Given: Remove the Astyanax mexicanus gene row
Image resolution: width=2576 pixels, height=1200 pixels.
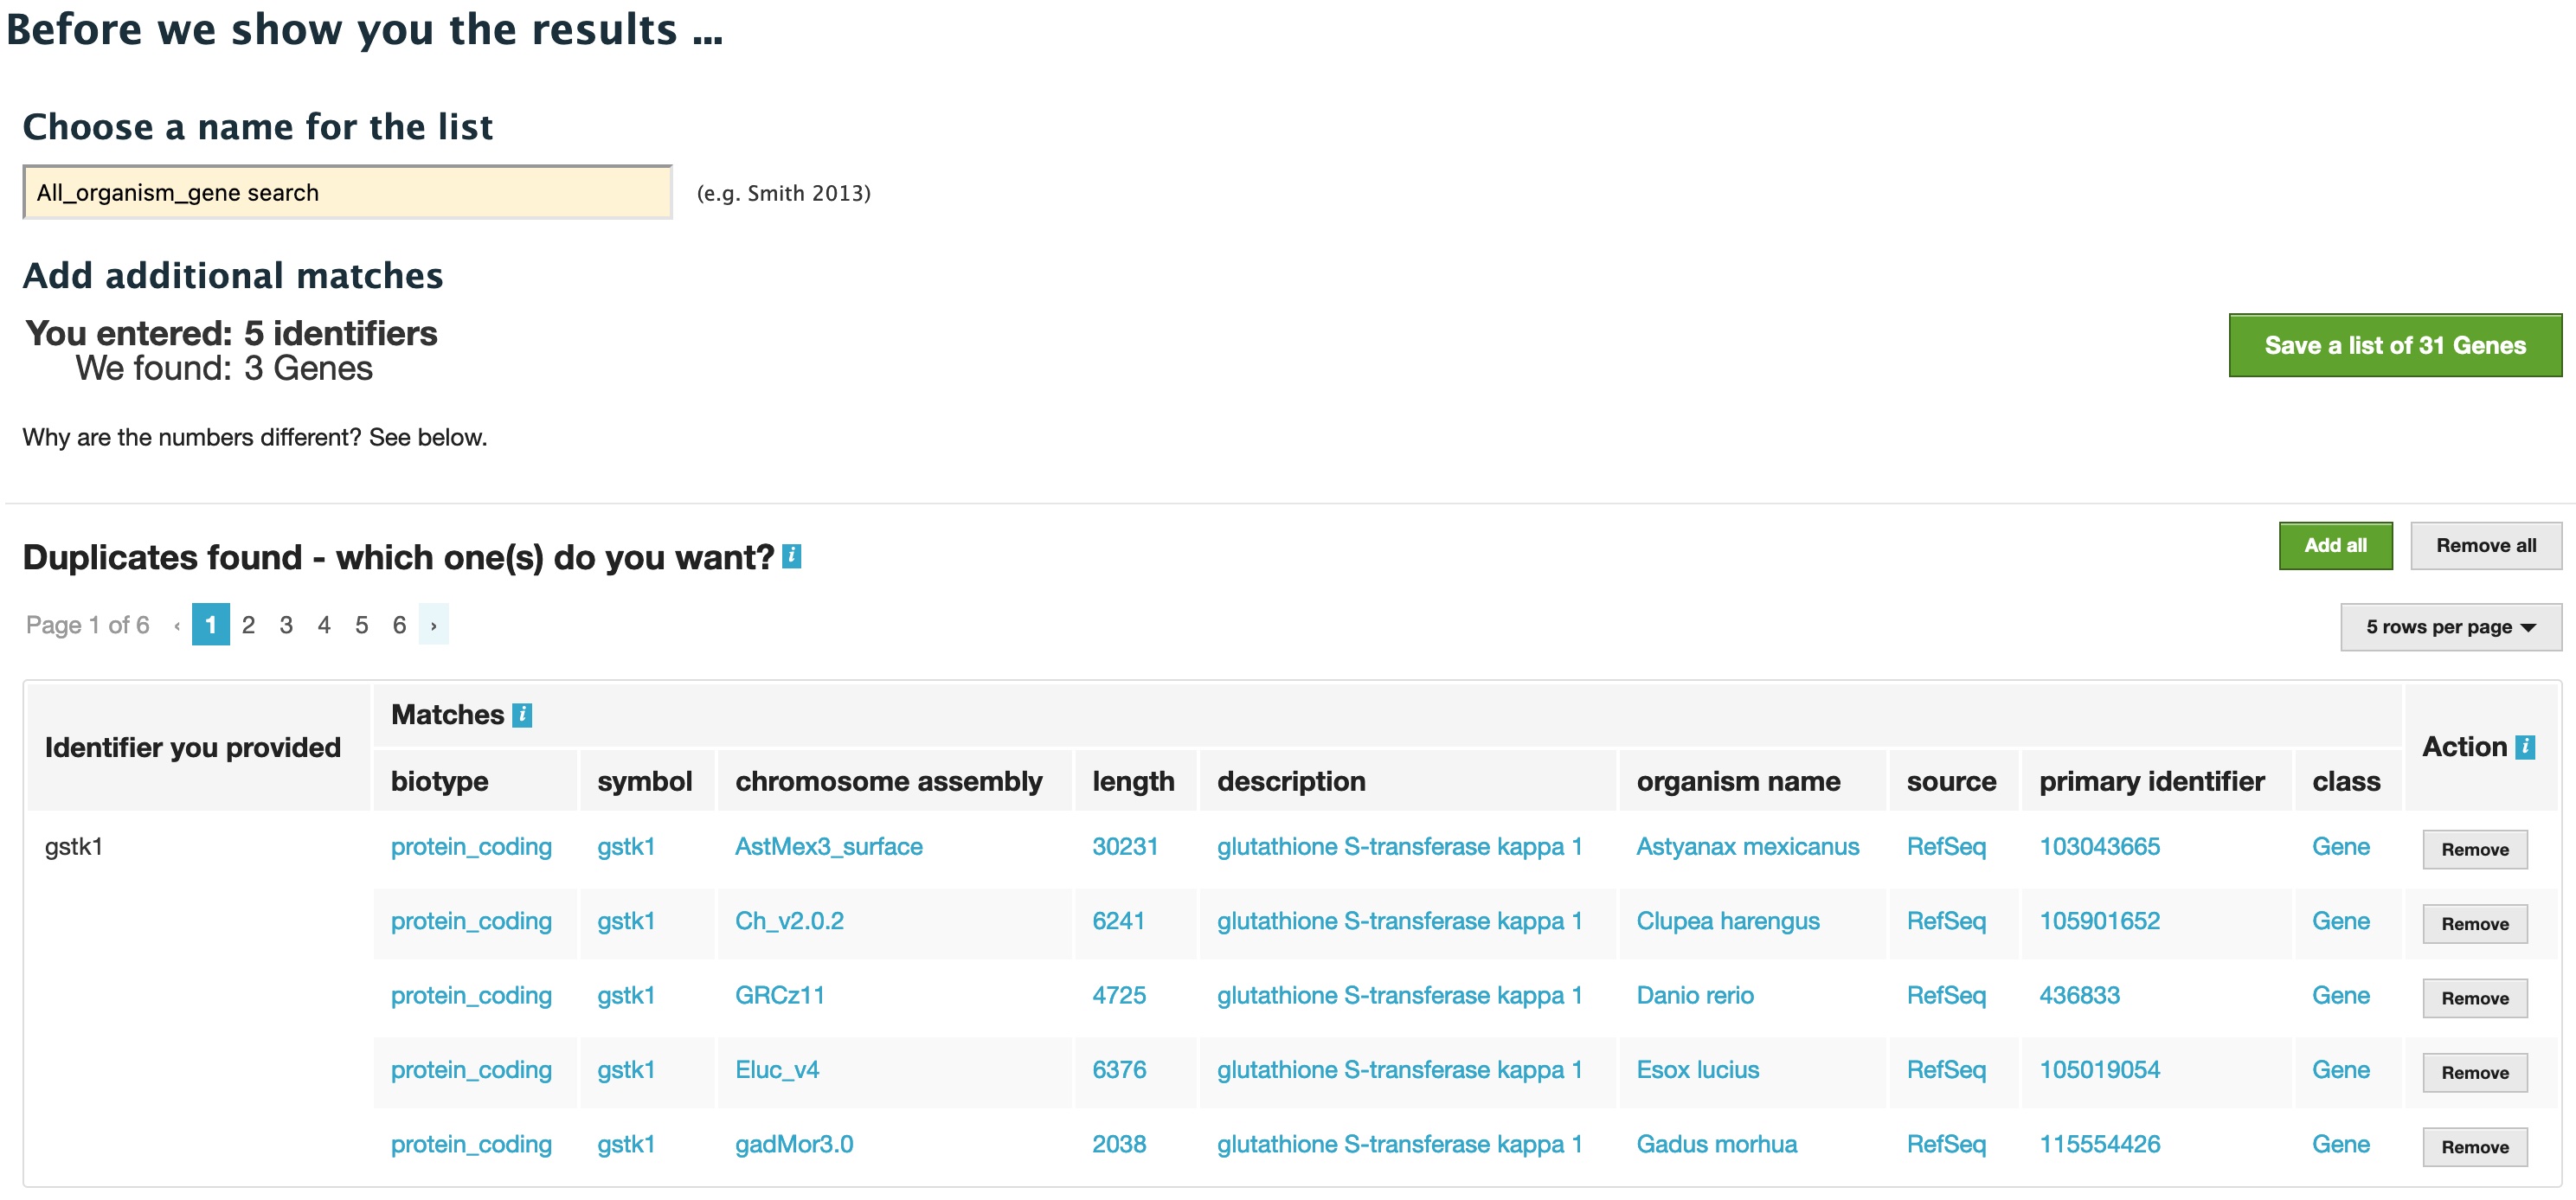Looking at the screenshot, I should pyautogui.click(x=2475, y=849).
